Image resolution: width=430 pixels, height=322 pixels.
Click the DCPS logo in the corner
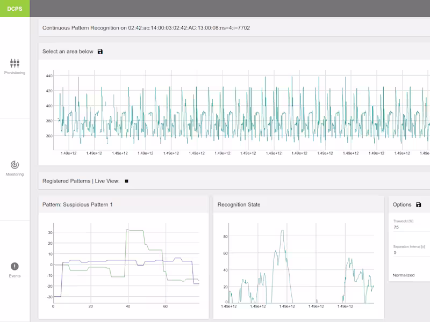[x=15, y=9]
